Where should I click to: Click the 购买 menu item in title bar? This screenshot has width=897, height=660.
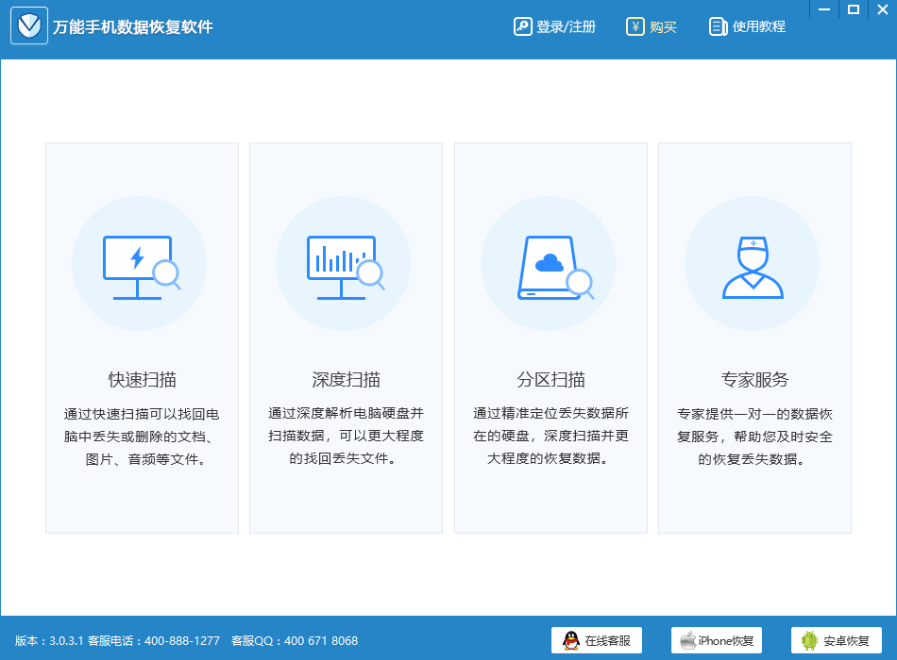tap(652, 25)
